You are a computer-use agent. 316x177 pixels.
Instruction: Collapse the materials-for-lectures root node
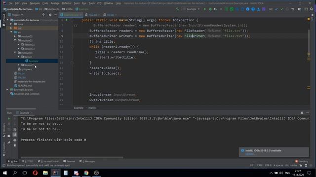click(8, 20)
